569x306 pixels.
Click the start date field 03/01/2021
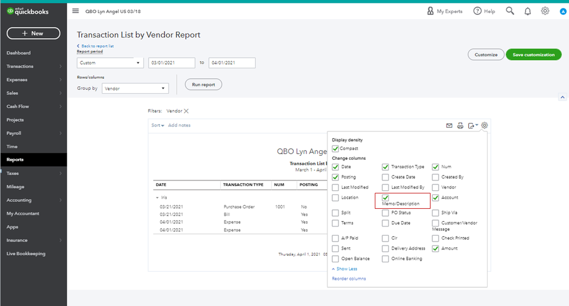pos(171,63)
